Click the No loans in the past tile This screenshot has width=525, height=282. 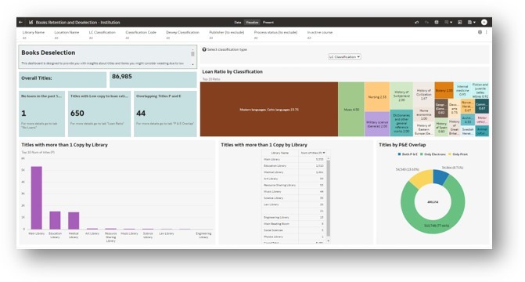coord(41,114)
